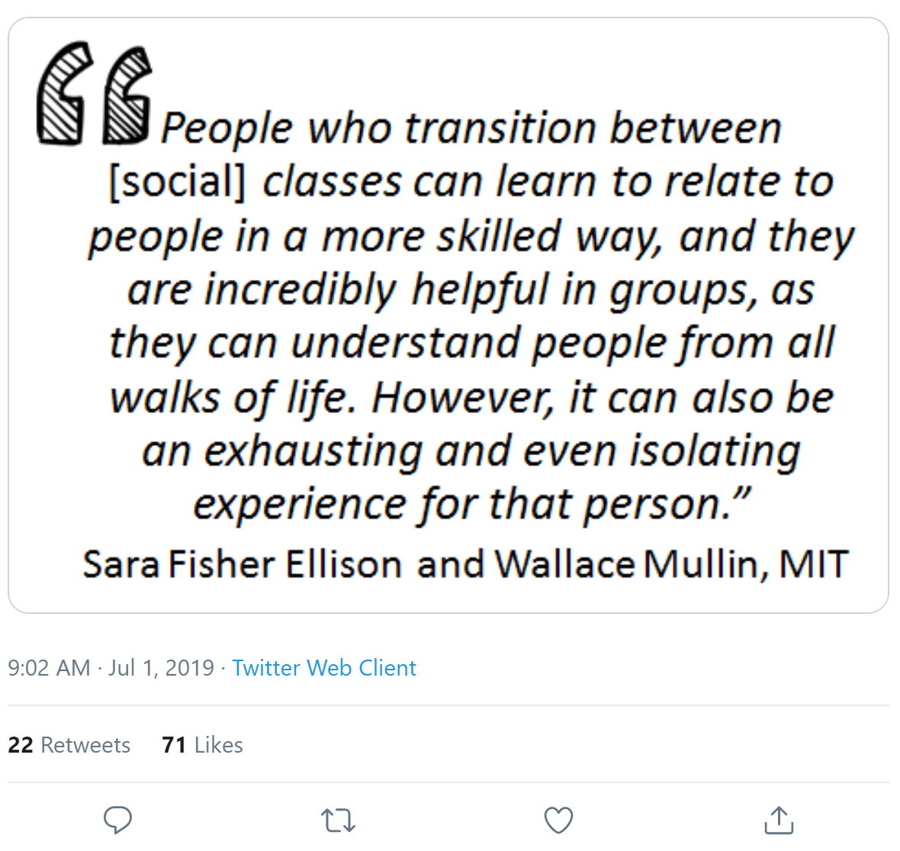Image resolution: width=900 pixels, height=851 pixels.
Task: Click the 'walks of life' phrase
Action: point(236,398)
